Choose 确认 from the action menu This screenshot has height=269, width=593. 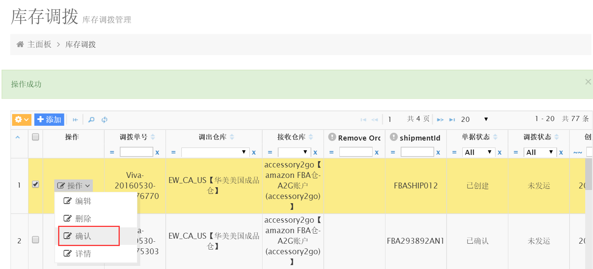click(96, 236)
